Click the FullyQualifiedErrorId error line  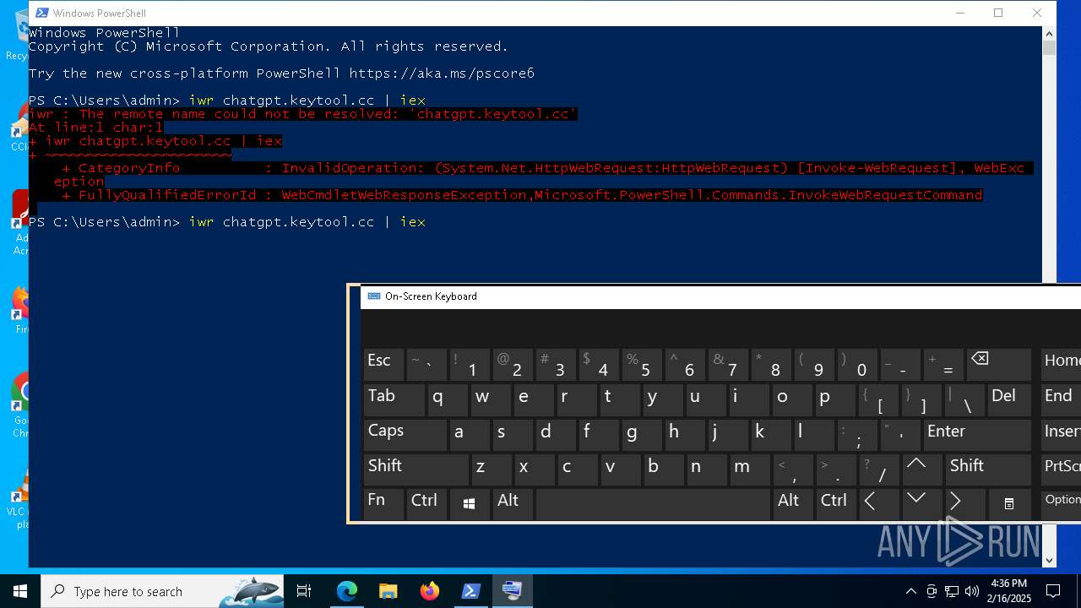click(x=522, y=195)
